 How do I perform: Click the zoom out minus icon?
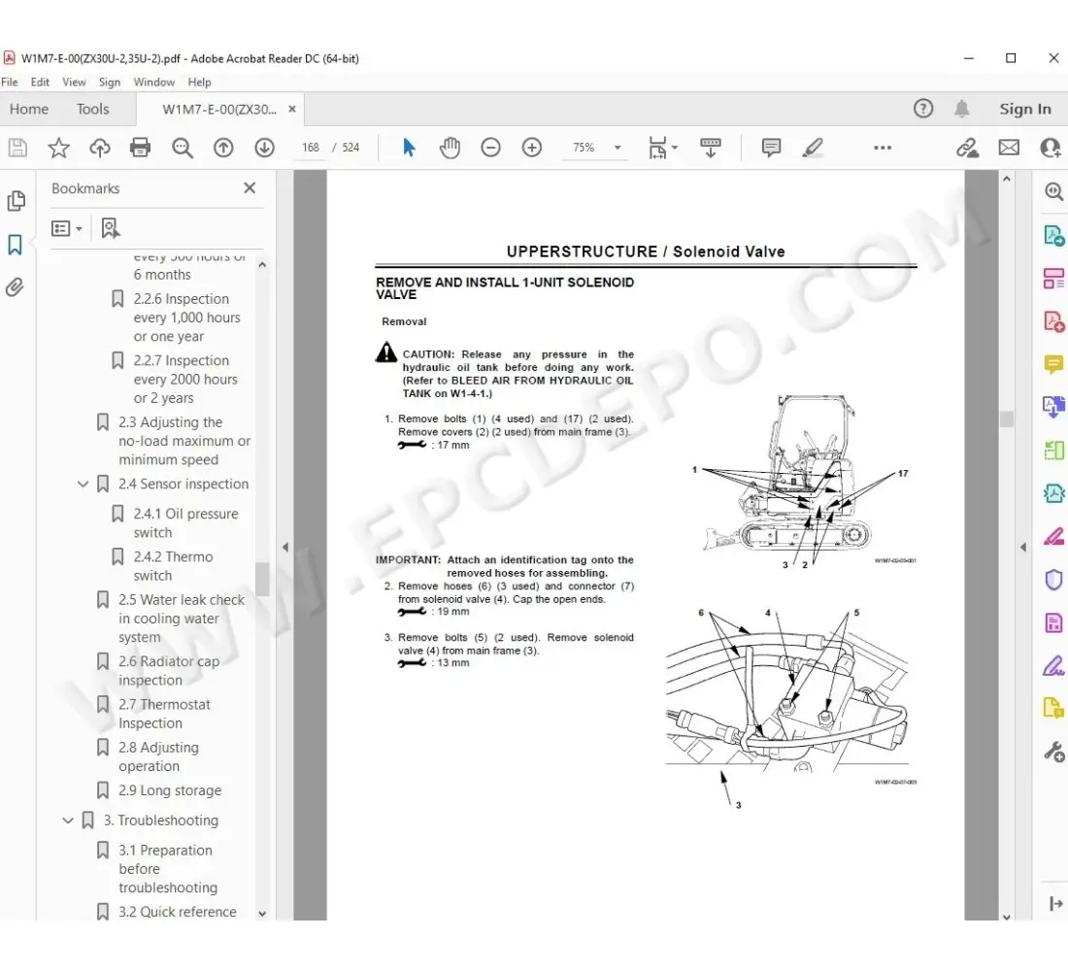pyautogui.click(x=490, y=148)
